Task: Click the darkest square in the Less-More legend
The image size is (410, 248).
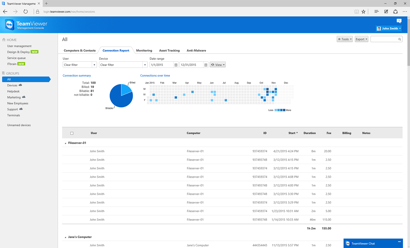Action: [x=284, y=110]
